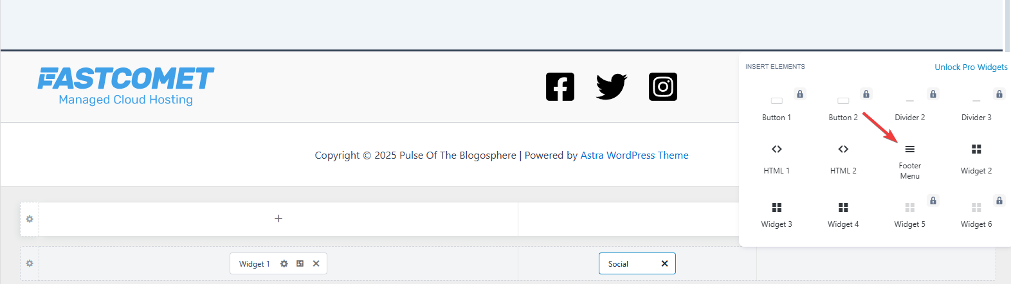The height and width of the screenshot is (284, 1011).
Task: Add element with plus in empty column
Action: coord(278,218)
